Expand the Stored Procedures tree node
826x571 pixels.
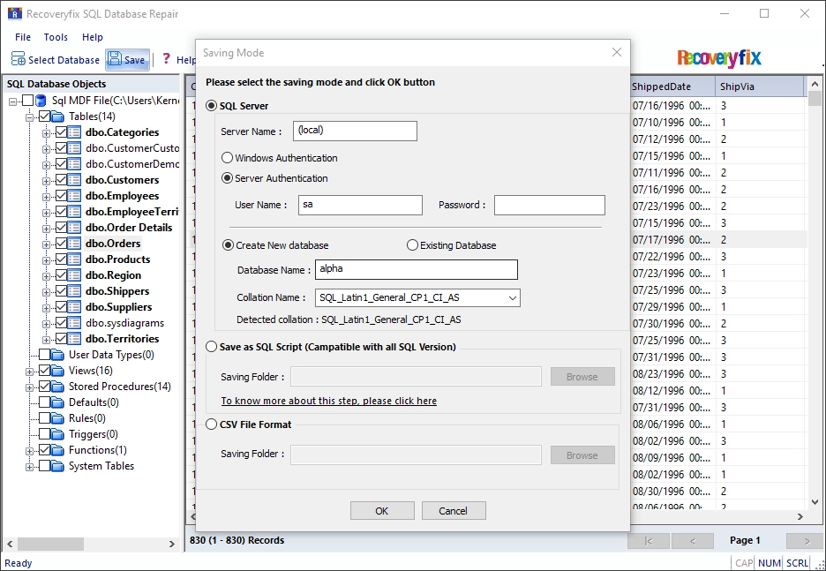30,387
